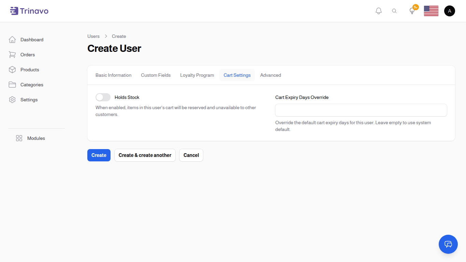
Task: Click the notifications bell icon
Action: pyautogui.click(x=378, y=11)
